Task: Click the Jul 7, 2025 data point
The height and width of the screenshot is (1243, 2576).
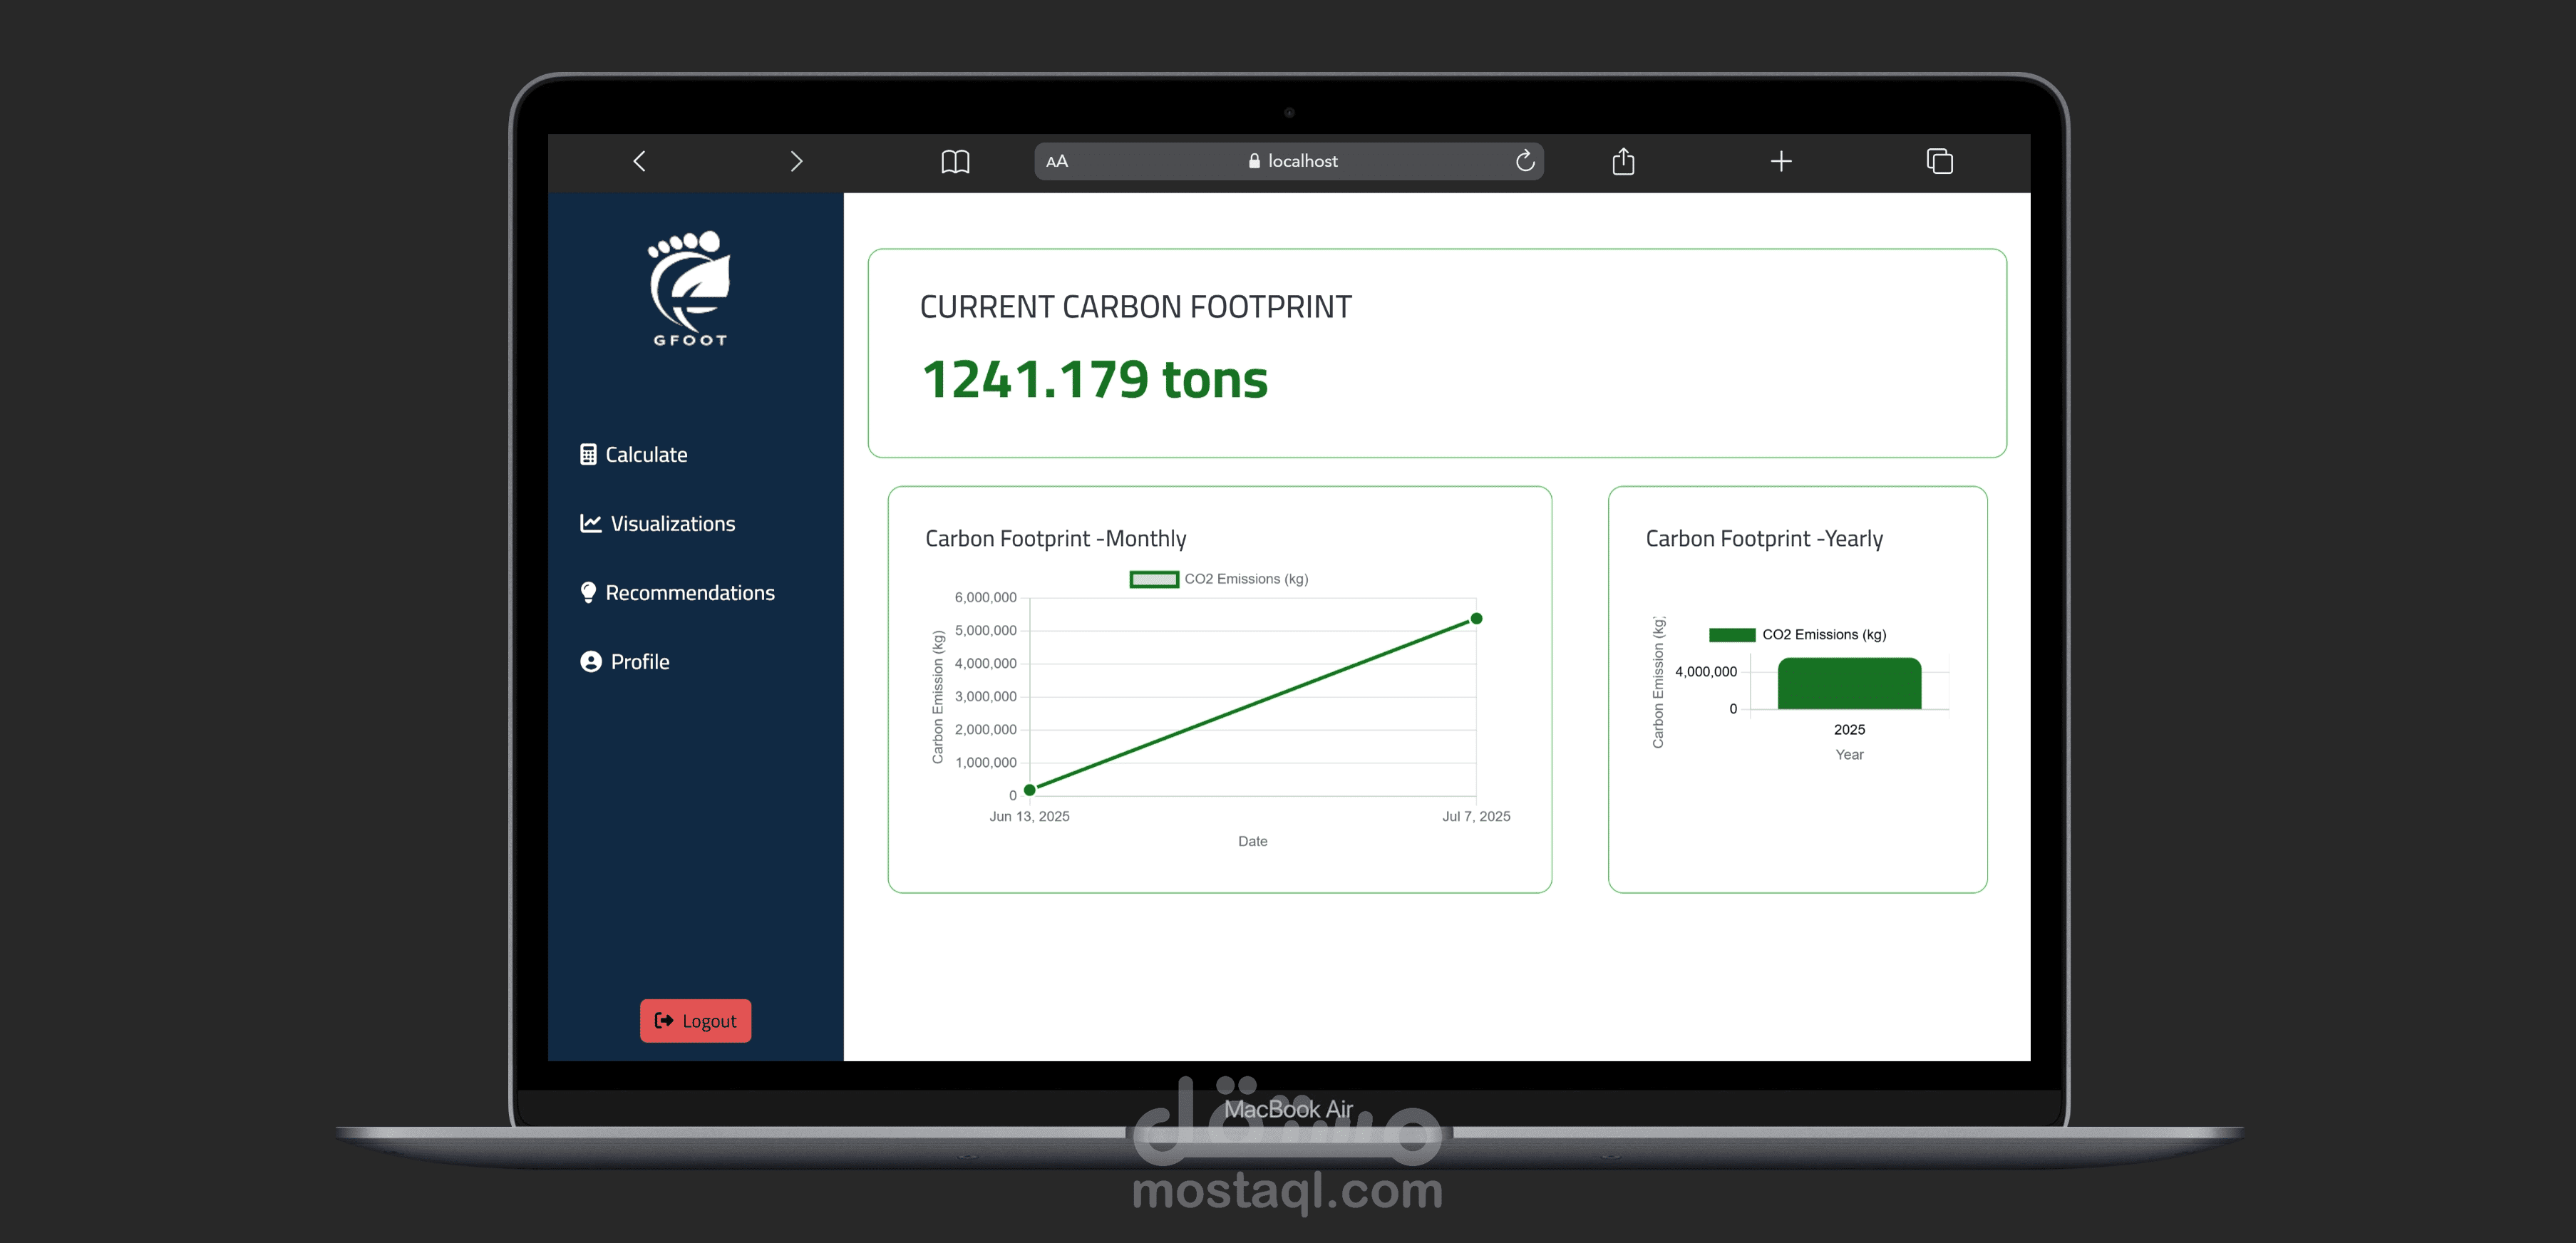Action: pyautogui.click(x=1476, y=619)
